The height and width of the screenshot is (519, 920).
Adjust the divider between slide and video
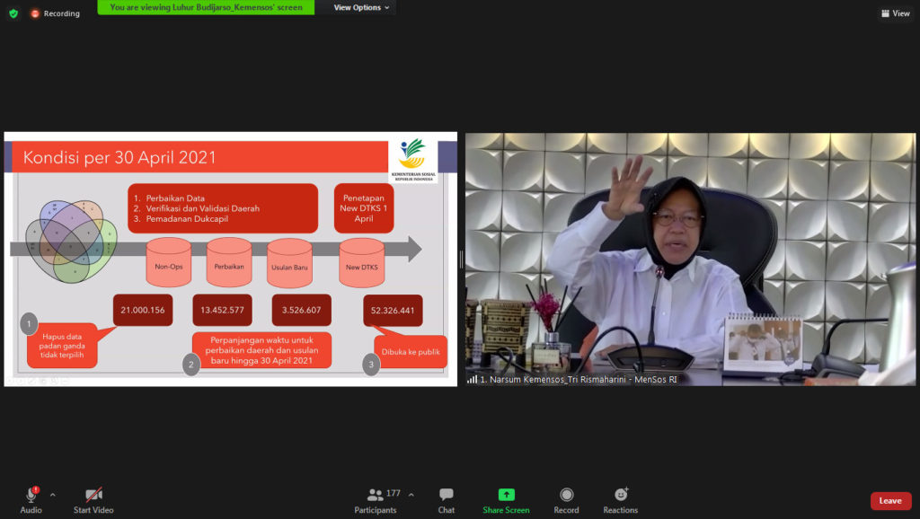tap(461, 259)
